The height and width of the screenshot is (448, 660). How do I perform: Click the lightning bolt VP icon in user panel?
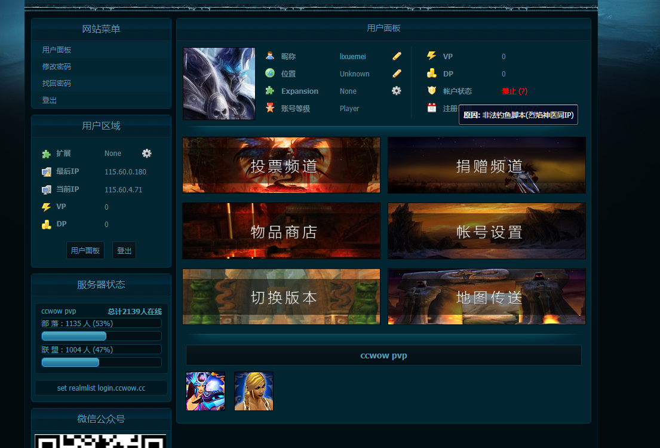coord(431,56)
